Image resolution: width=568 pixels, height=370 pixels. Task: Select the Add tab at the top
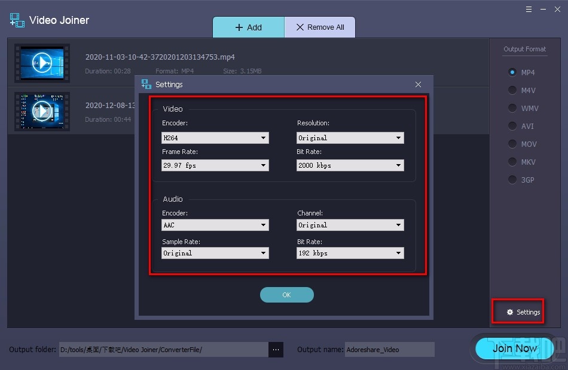(x=249, y=27)
